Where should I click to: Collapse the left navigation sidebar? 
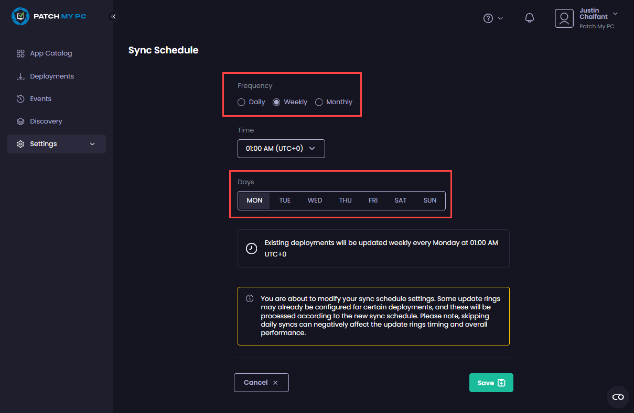[x=113, y=16]
